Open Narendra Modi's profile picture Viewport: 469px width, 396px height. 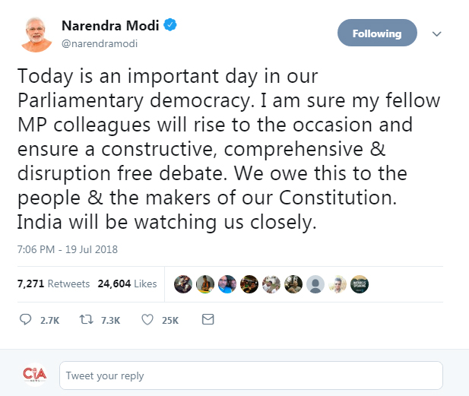tap(36, 34)
